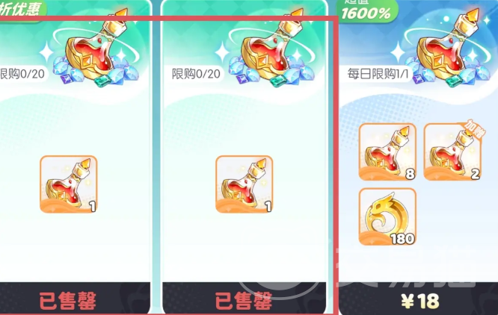Select the right ¥18 daily pack card body

click(x=418, y=157)
